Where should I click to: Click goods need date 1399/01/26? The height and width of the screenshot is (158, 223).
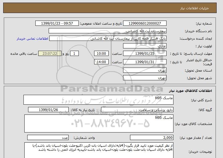48,110
